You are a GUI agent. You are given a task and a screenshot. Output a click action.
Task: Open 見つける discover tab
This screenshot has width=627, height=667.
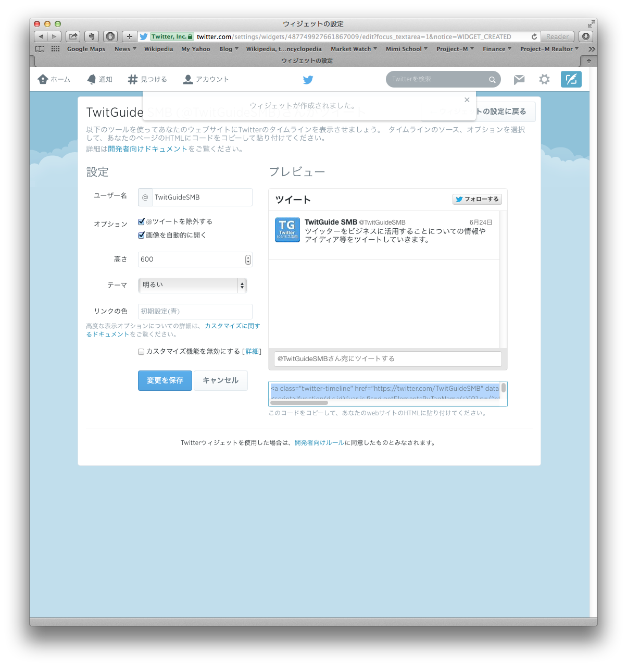(x=147, y=79)
